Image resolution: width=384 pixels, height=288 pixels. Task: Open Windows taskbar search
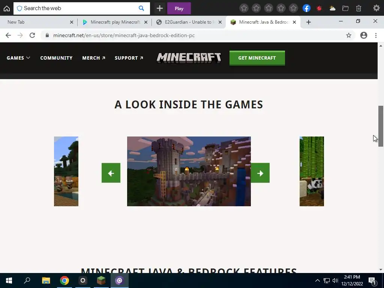[27, 280]
